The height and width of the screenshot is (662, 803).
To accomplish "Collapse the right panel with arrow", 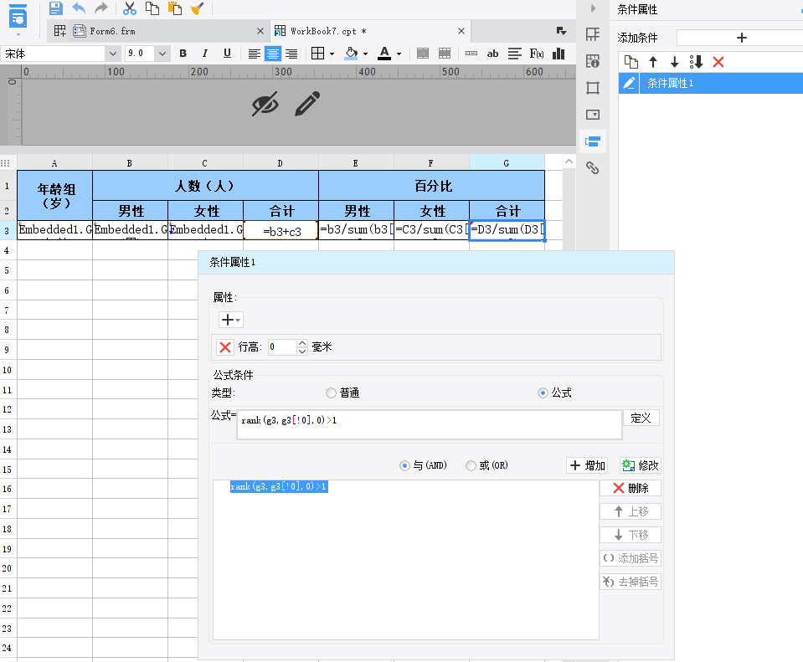I will tap(593, 8).
